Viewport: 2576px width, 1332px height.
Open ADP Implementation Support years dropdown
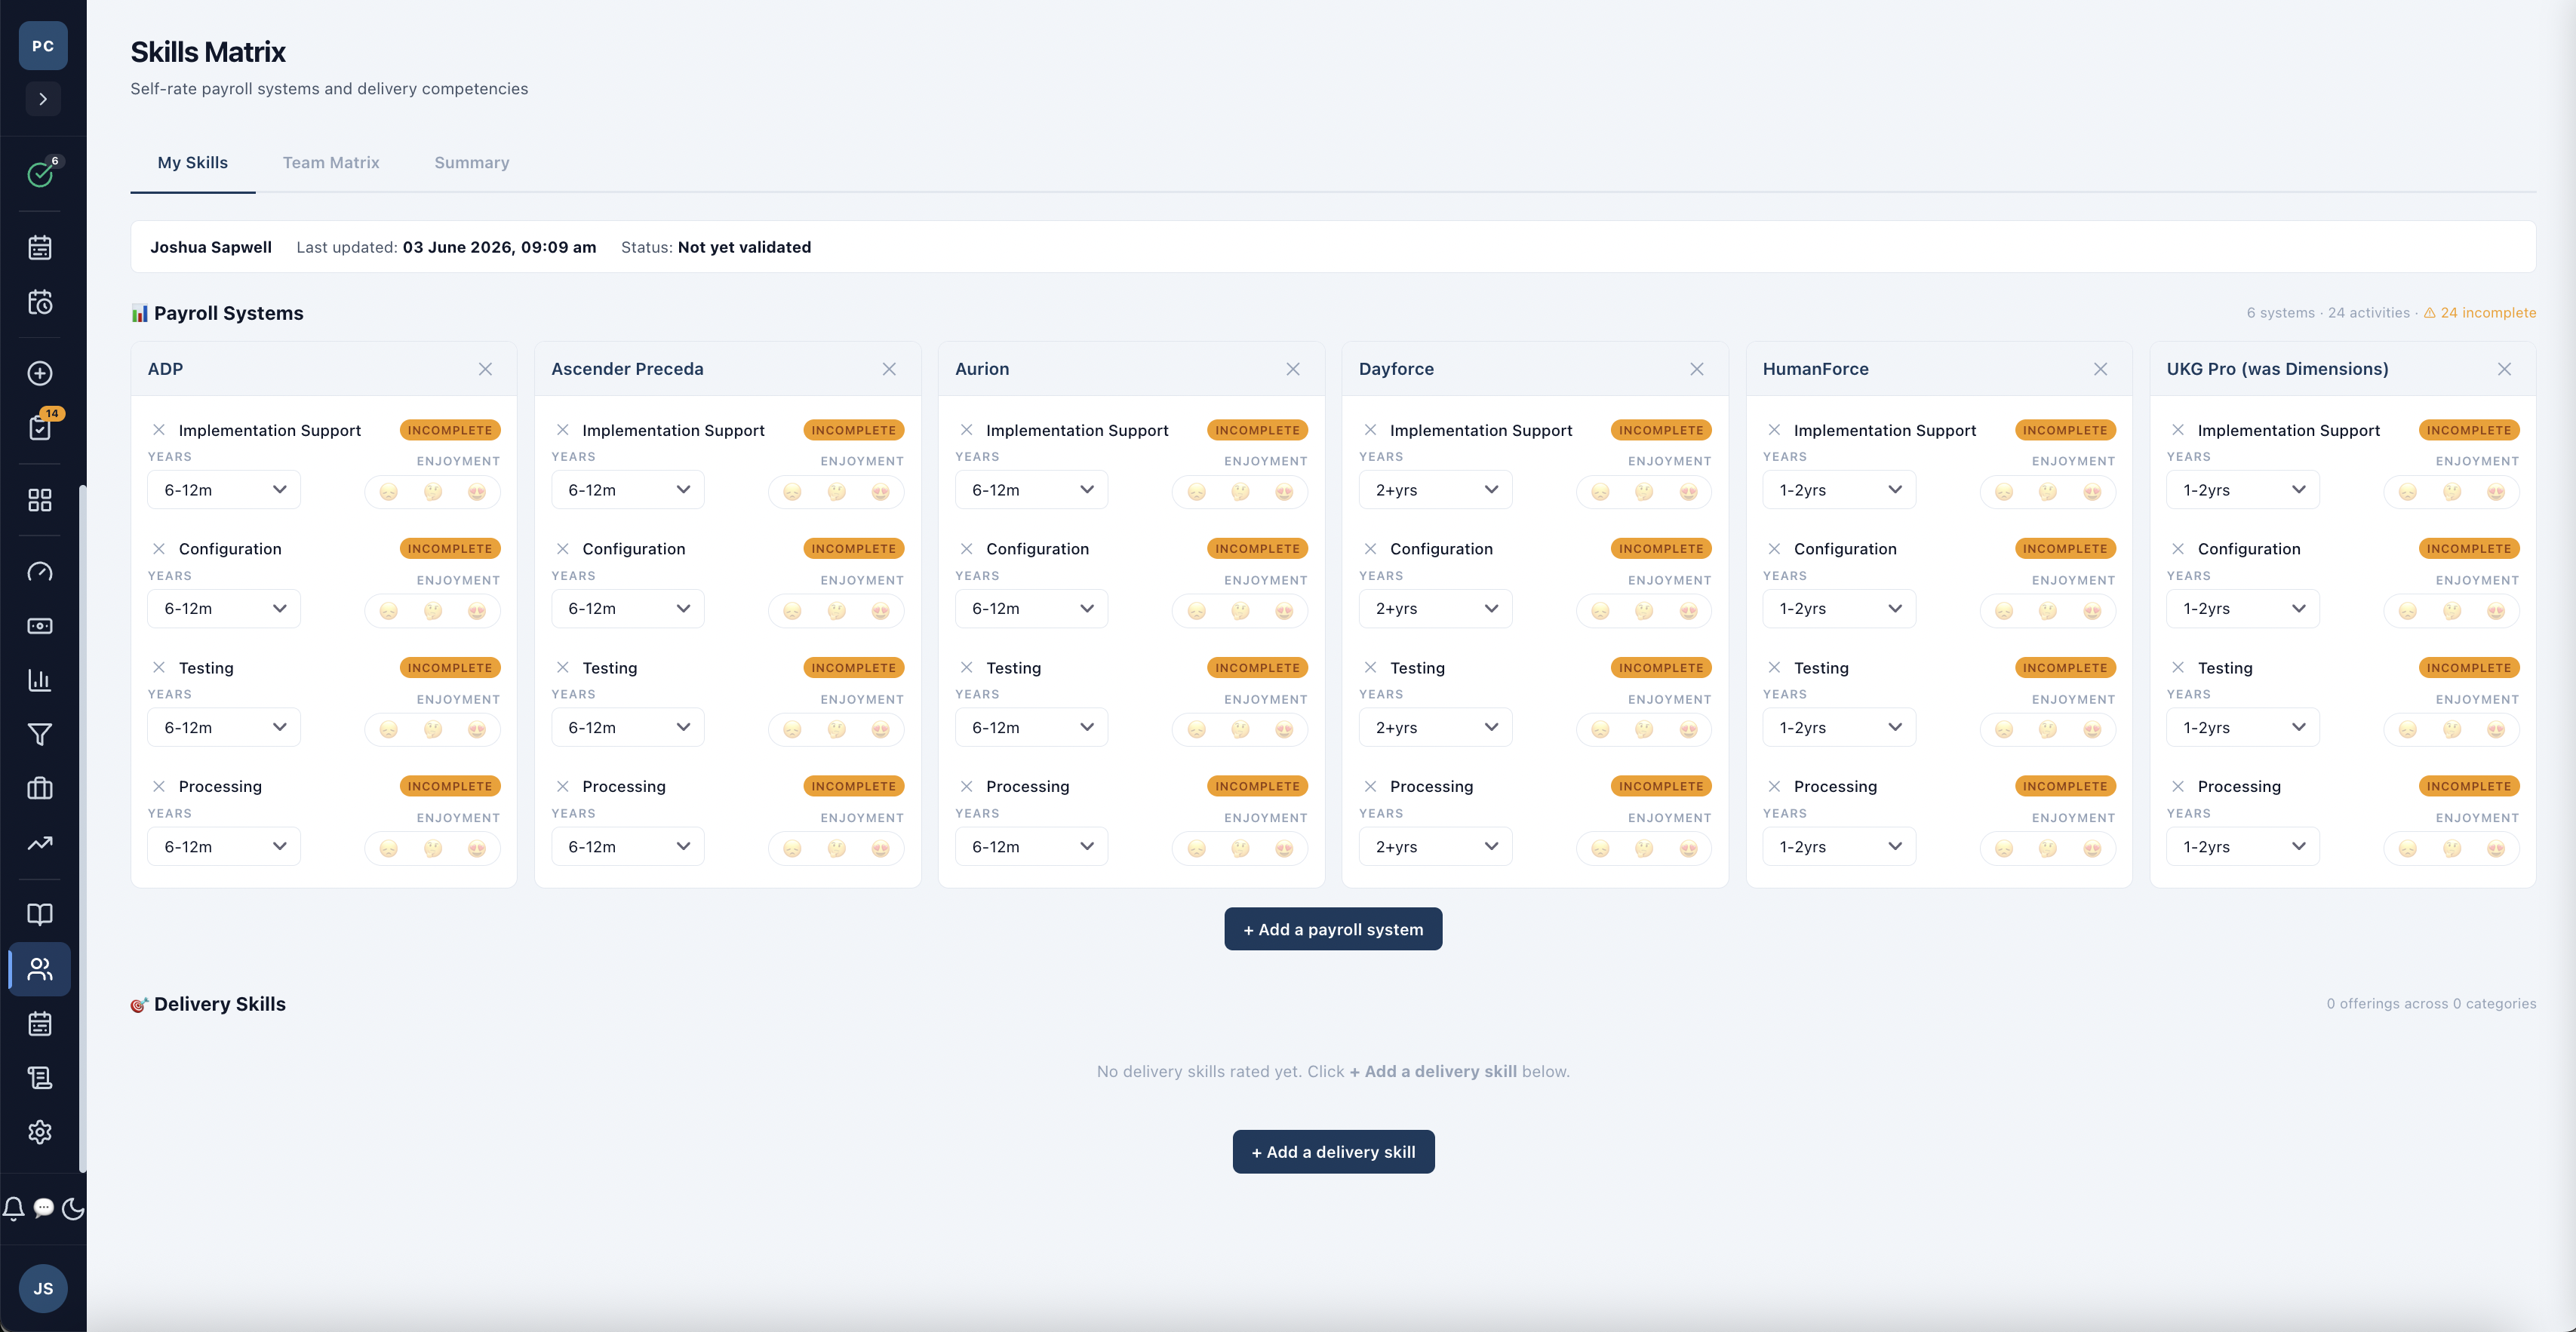pos(224,490)
